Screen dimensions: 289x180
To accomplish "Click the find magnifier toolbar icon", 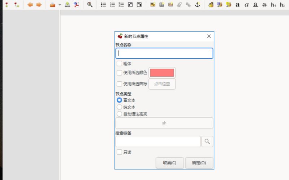I will click(x=90, y=5).
